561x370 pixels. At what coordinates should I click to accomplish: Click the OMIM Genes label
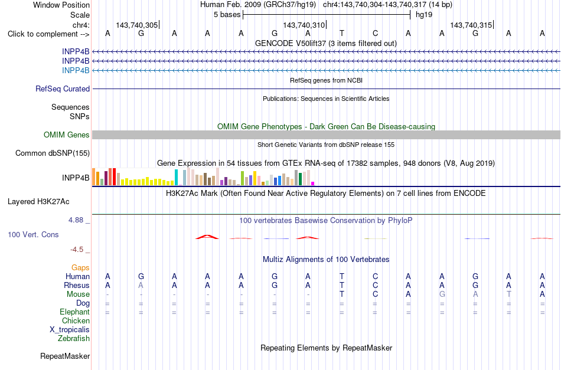(x=67, y=135)
